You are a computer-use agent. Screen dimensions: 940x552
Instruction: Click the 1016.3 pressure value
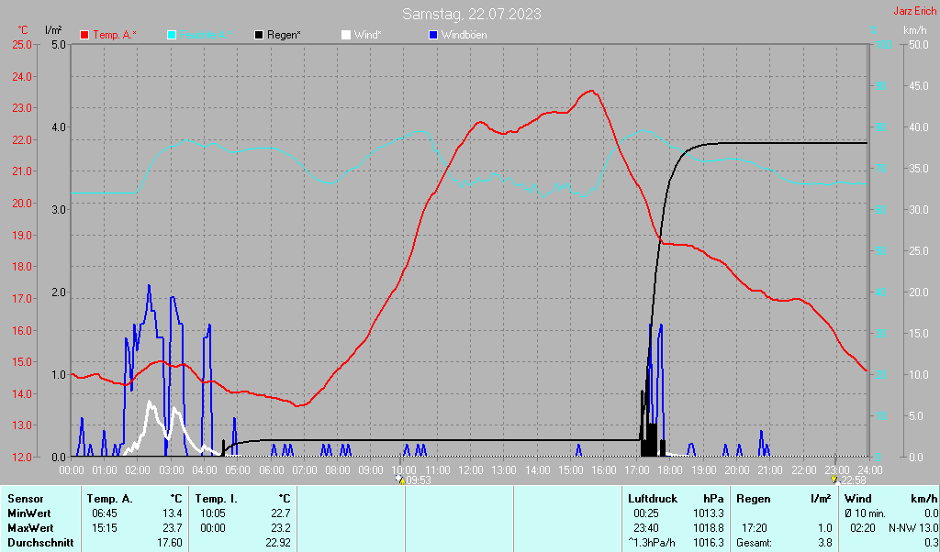coord(709,543)
